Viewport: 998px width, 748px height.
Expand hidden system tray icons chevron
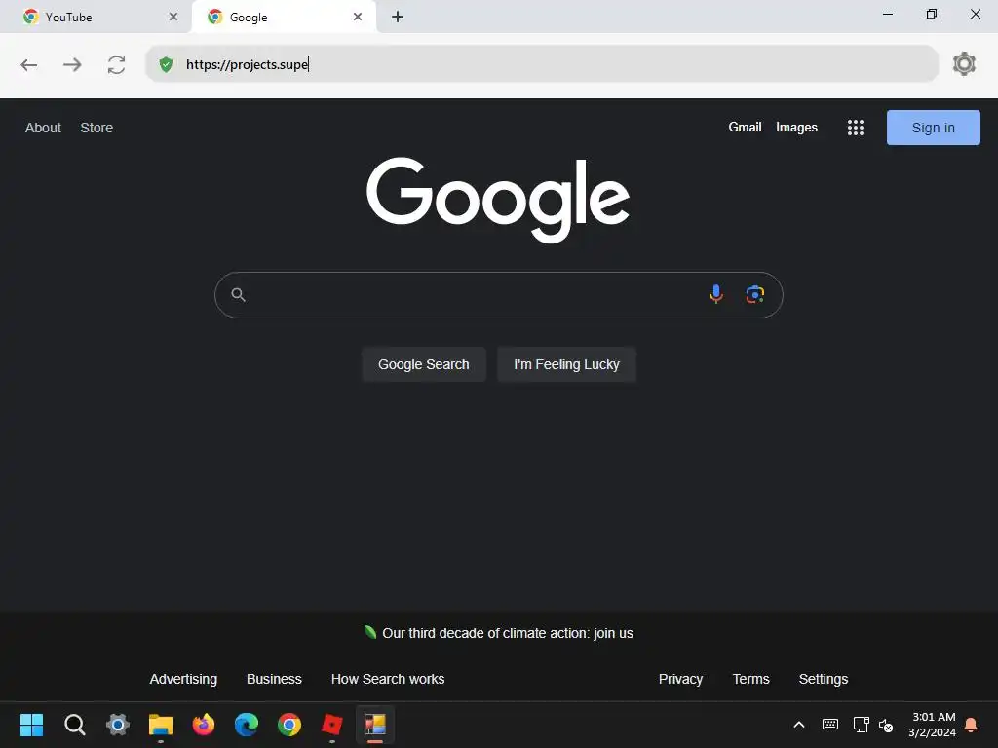(799, 725)
